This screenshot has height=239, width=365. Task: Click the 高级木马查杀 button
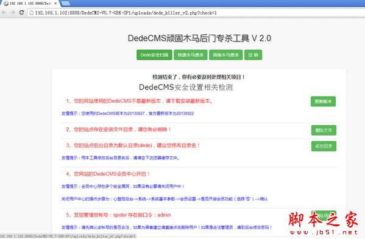point(226,55)
